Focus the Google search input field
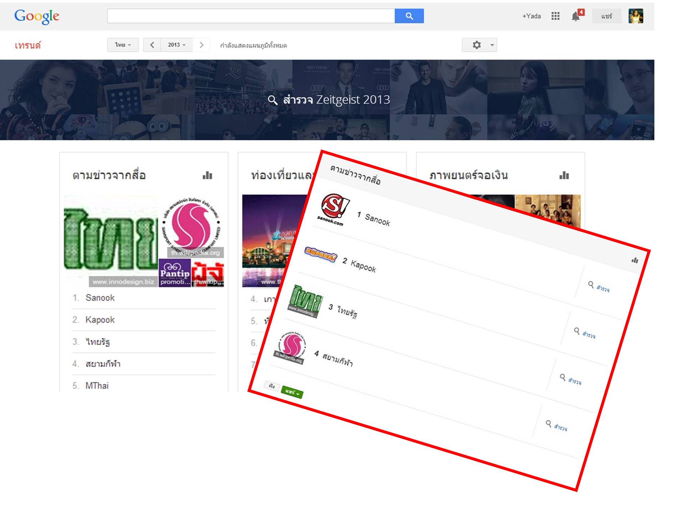Screen dimensions: 692x519 (x=251, y=16)
